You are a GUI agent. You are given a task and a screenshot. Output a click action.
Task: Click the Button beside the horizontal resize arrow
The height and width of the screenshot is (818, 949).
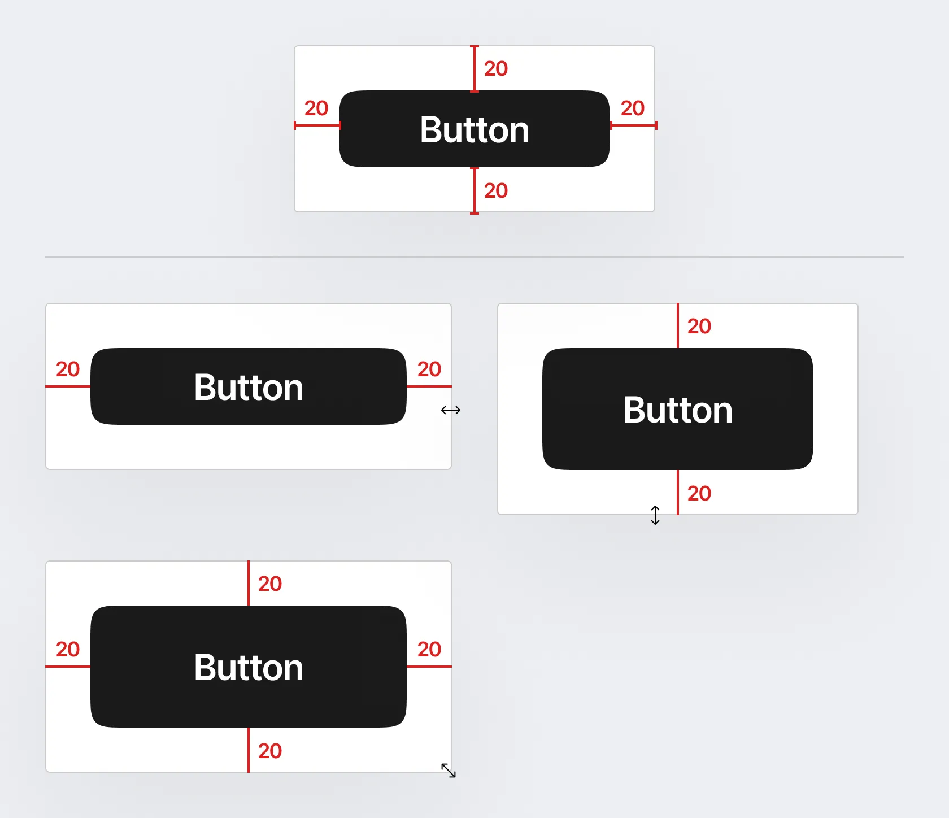pos(249,386)
